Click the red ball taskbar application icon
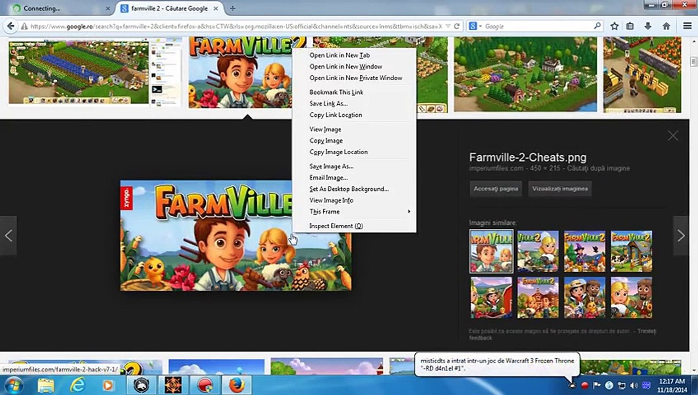698x395 pixels. (205, 385)
